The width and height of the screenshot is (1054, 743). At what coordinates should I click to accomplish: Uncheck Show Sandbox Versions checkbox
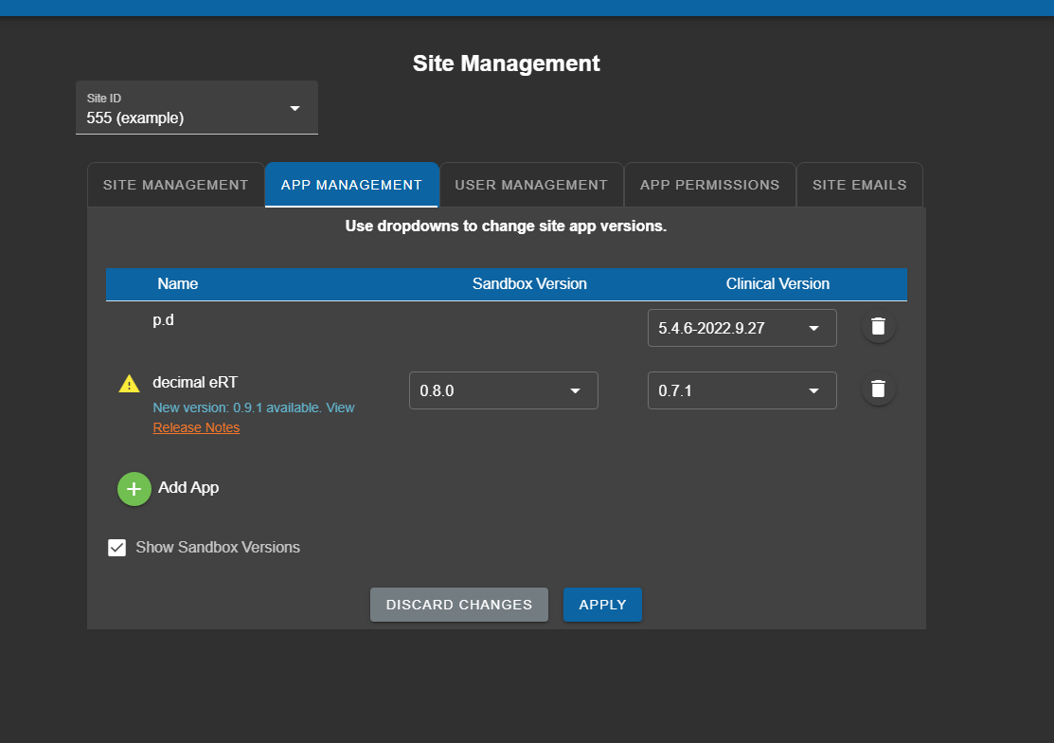(117, 548)
